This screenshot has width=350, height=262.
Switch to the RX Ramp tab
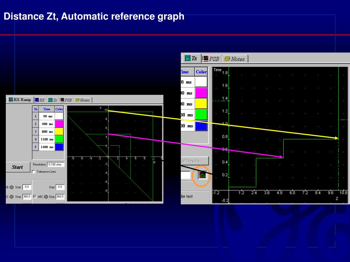point(20,100)
